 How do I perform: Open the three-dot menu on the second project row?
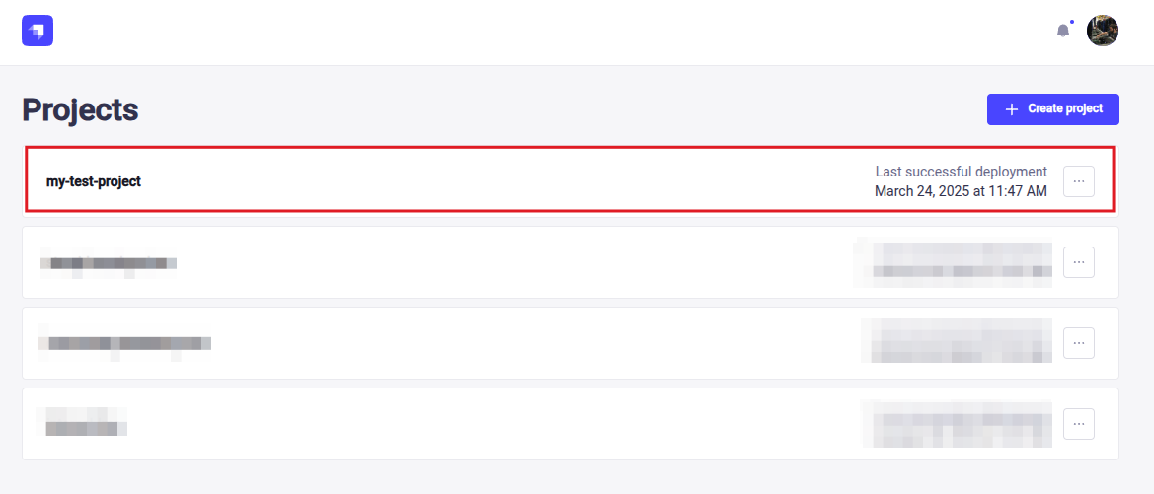pyautogui.click(x=1079, y=262)
